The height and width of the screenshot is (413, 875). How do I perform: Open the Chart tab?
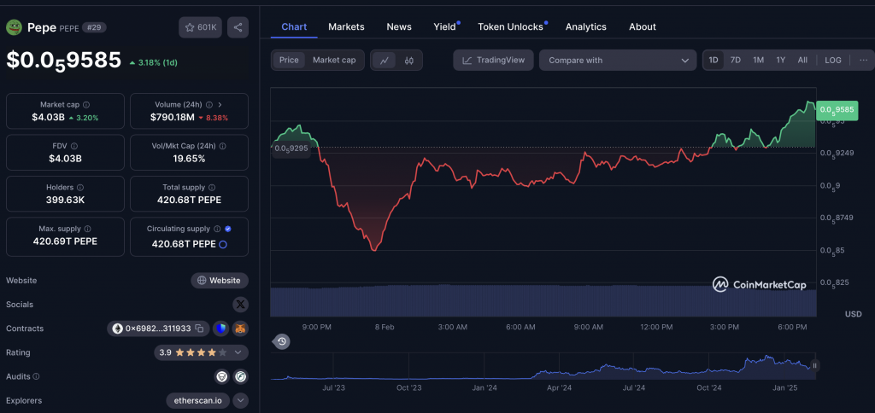point(294,26)
